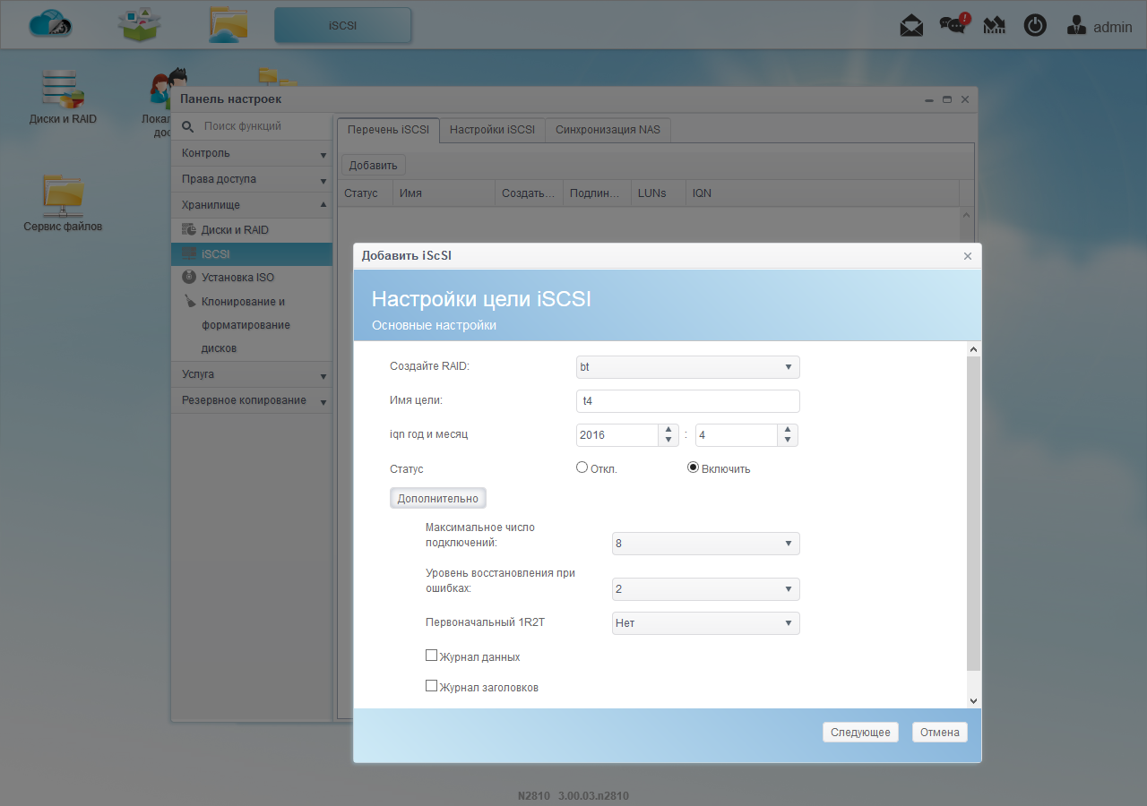Click the iqn month input field

736,435
